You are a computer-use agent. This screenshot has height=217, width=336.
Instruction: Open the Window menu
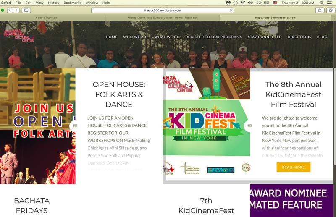click(x=92, y=3)
